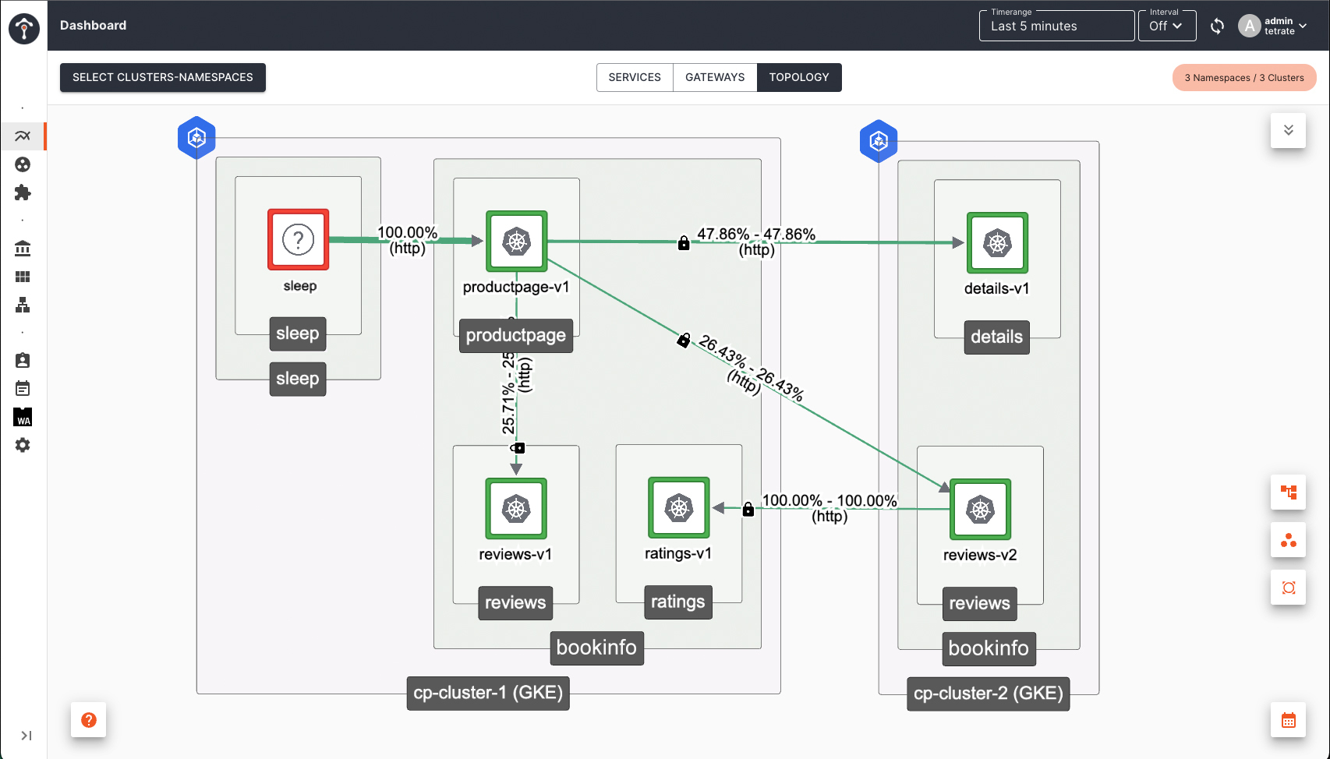The image size is (1330, 759).
Task: Click lock icon on the diagonal reviews-v2 edge
Action: (684, 341)
